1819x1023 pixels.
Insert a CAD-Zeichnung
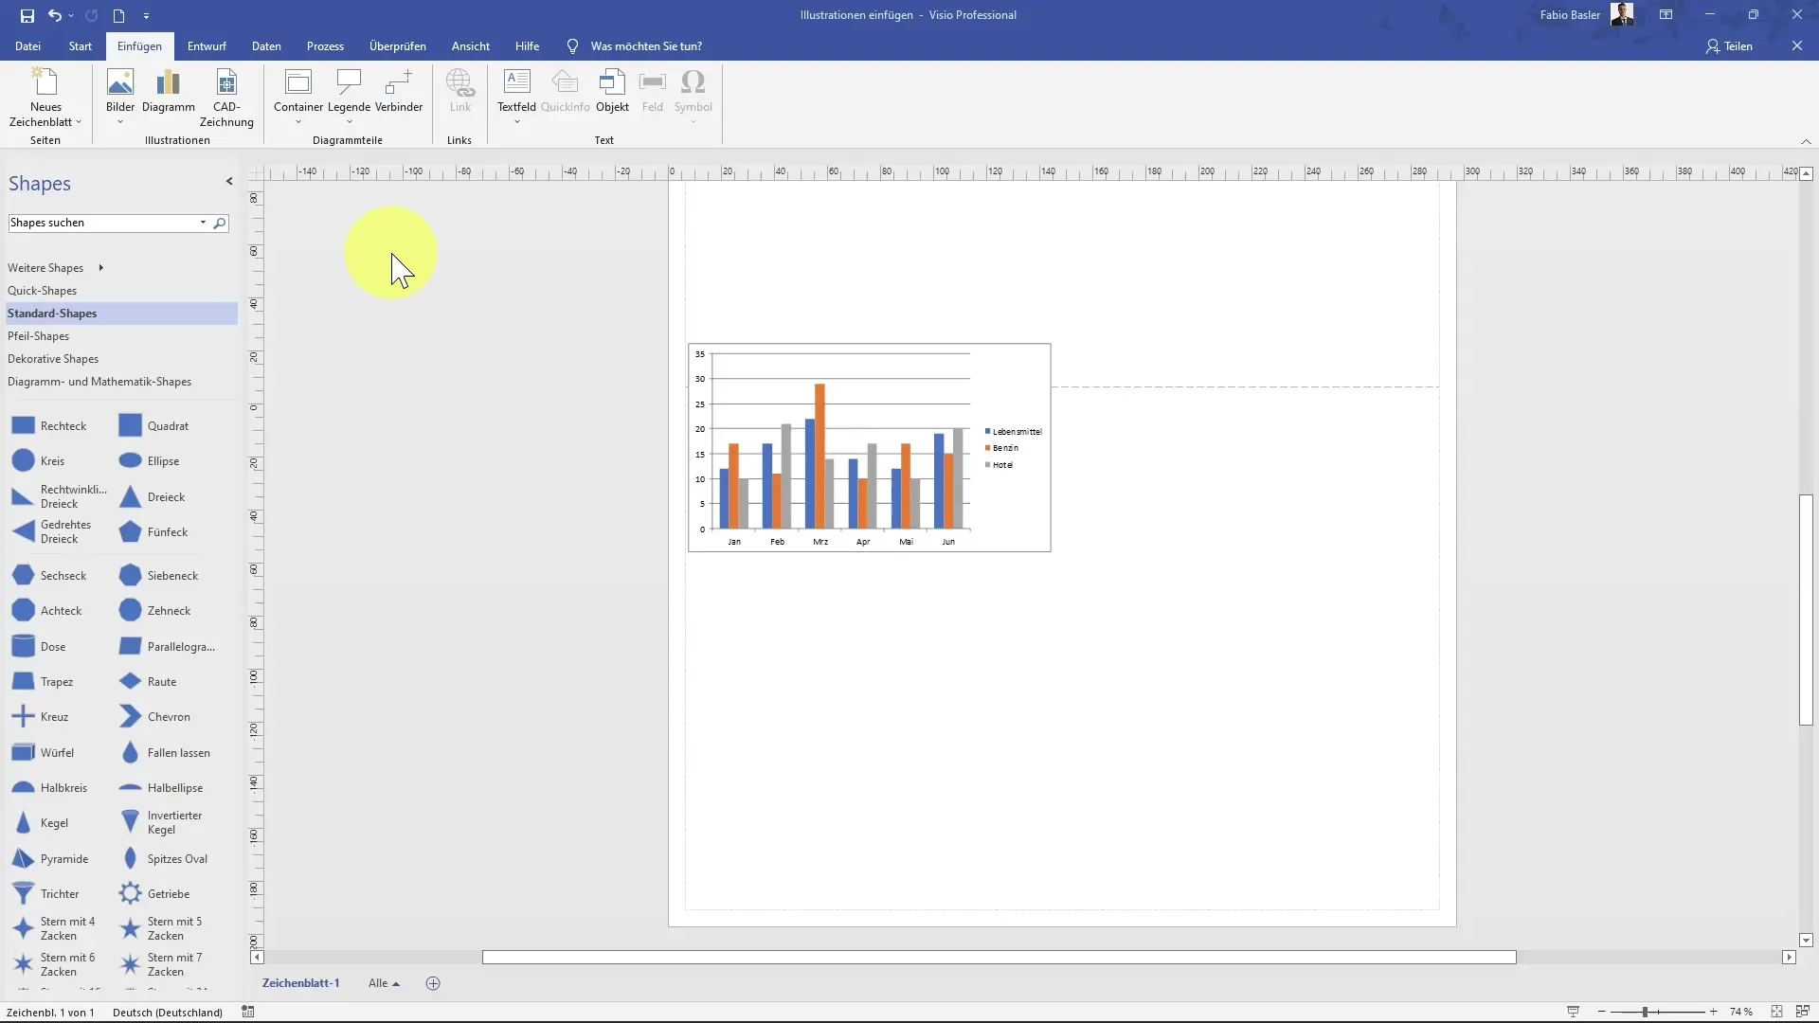[x=226, y=98]
